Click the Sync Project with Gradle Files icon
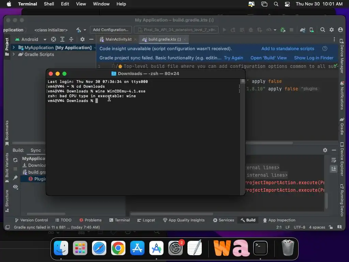 click(x=303, y=30)
